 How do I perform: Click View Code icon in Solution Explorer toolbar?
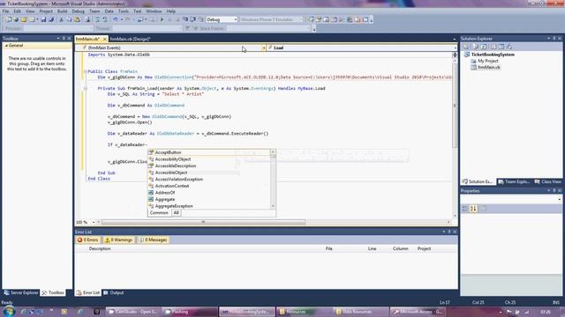(x=493, y=47)
